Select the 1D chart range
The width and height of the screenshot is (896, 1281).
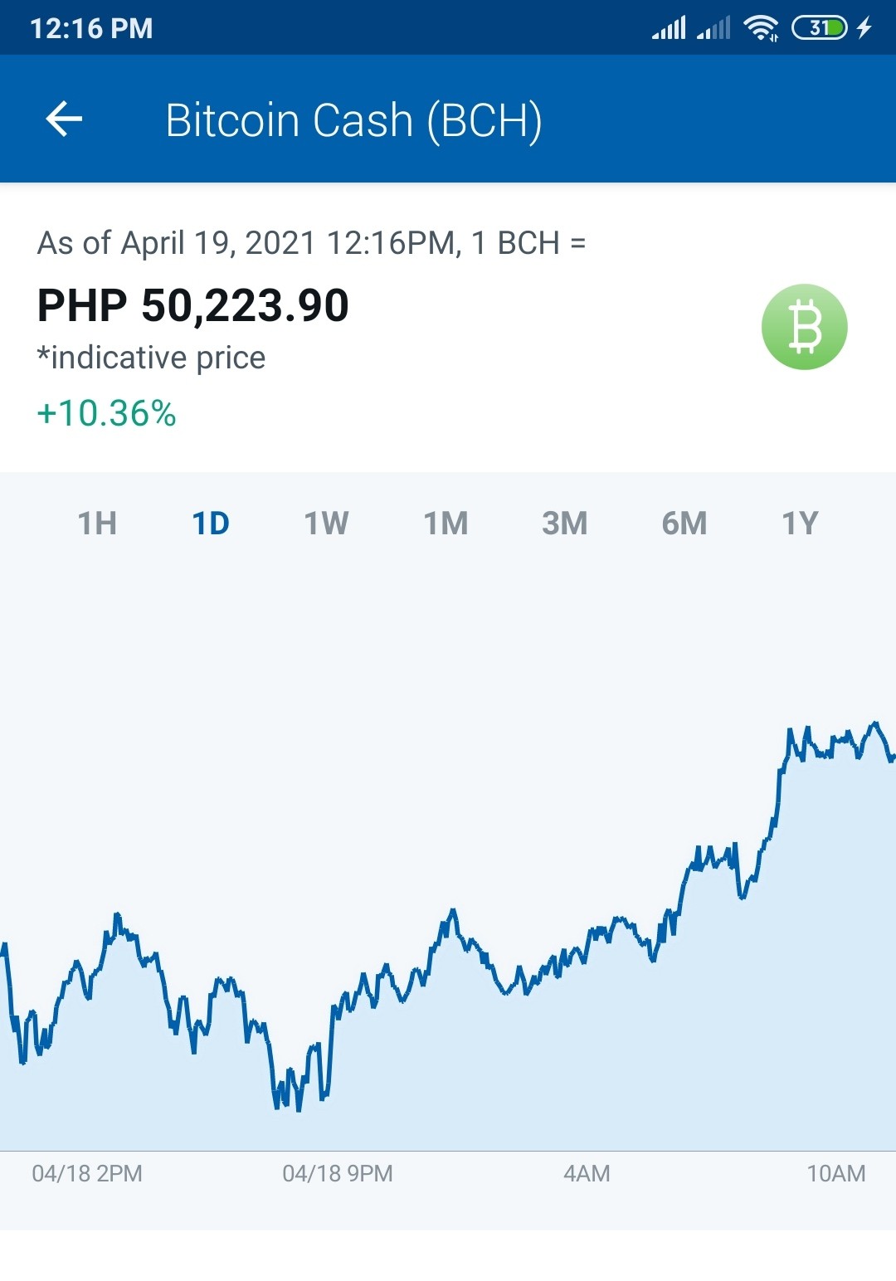(x=211, y=524)
